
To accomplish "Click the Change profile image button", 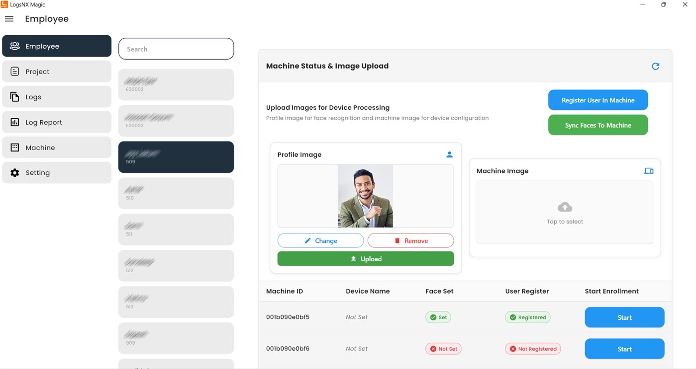I will tap(320, 240).
